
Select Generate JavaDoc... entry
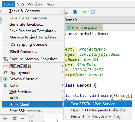click(33, 25)
